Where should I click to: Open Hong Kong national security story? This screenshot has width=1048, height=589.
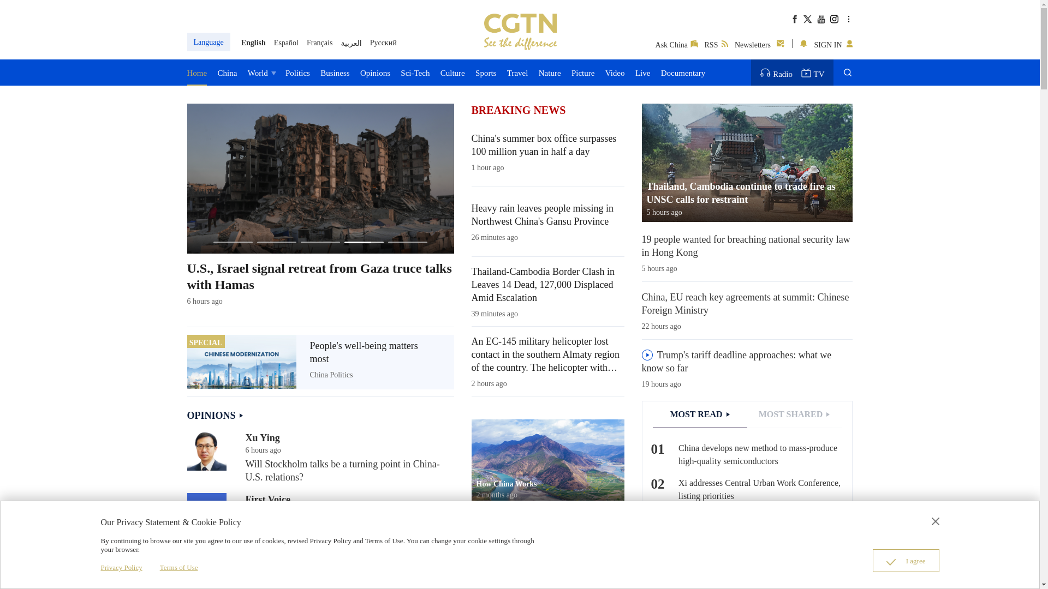pyautogui.click(x=746, y=246)
